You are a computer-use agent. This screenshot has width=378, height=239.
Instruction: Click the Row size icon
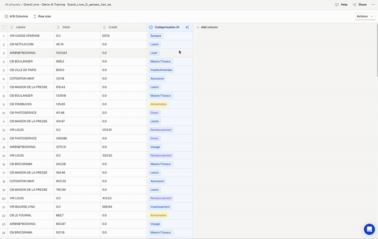[34, 17]
